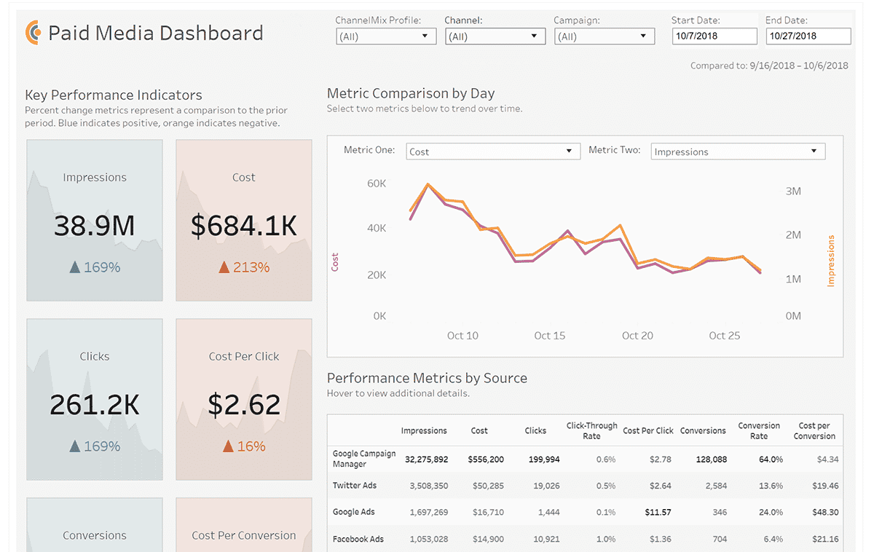874x552 pixels.
Task: Click the Oct 25 axis tick label
Action: pyautogui.click(x=725, y=336)
